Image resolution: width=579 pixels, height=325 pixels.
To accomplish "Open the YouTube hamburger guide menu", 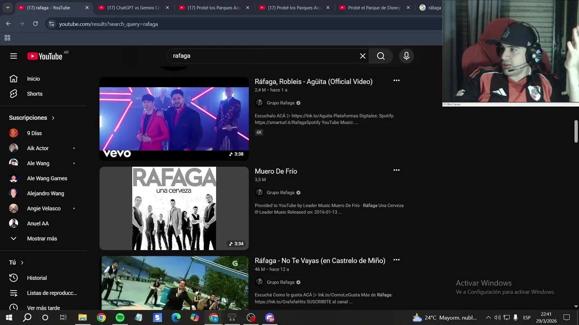I will (x=14, y=56).
